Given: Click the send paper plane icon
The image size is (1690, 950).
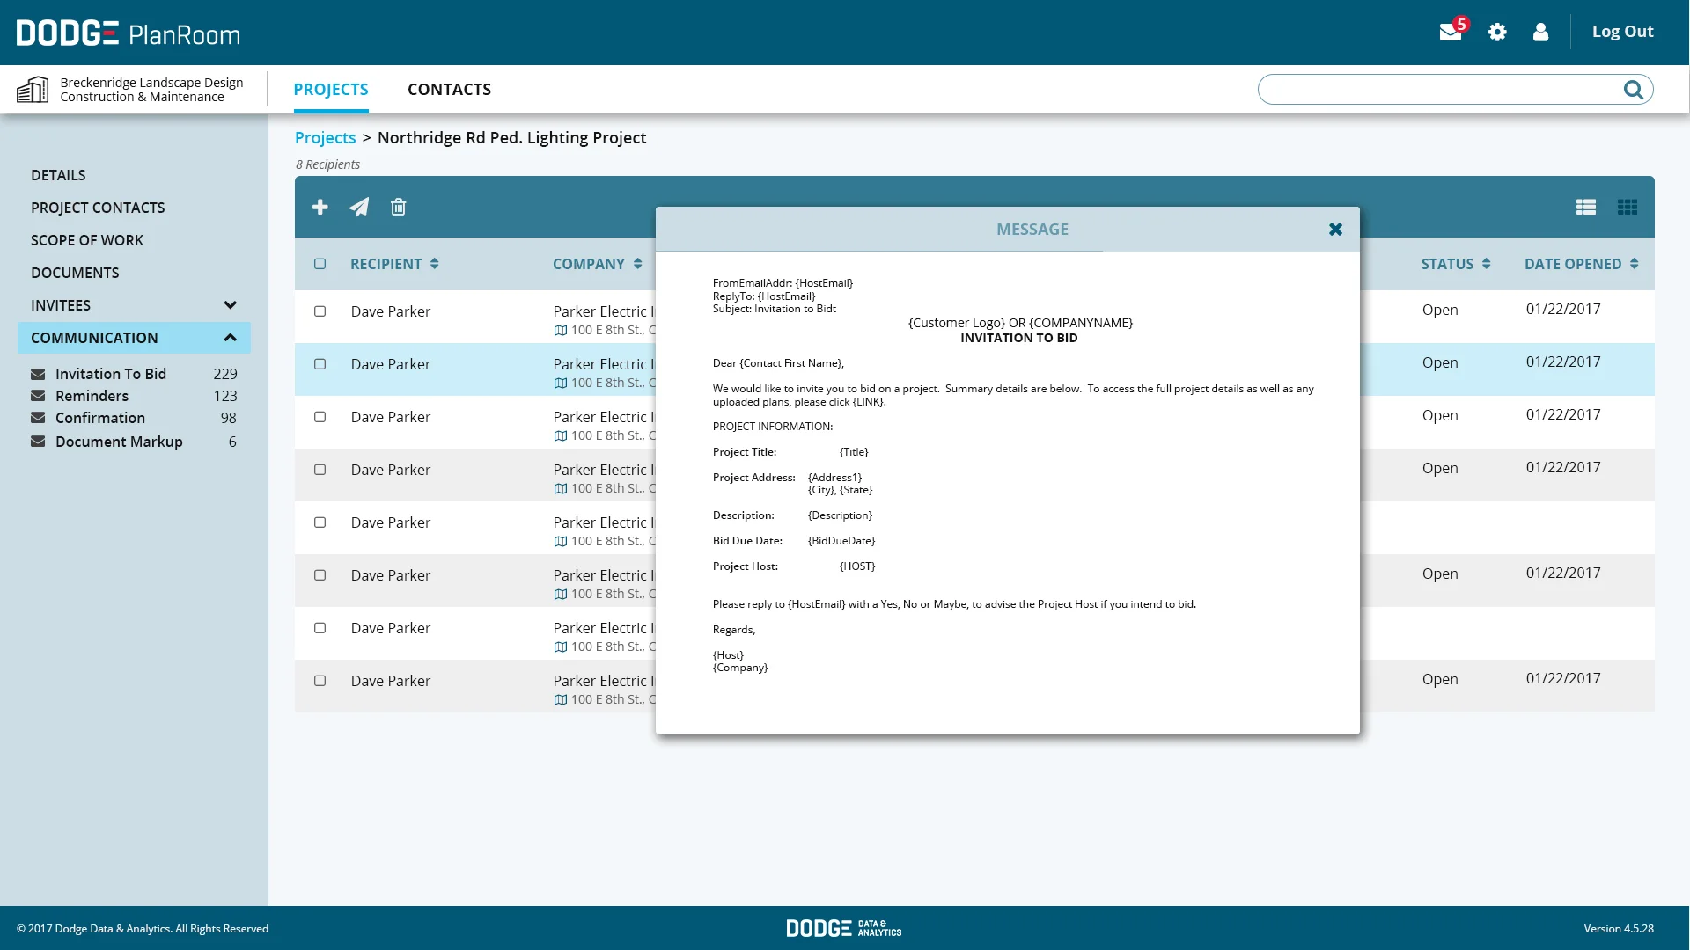Looking at the screenshot, I should (x=359, y=207).
